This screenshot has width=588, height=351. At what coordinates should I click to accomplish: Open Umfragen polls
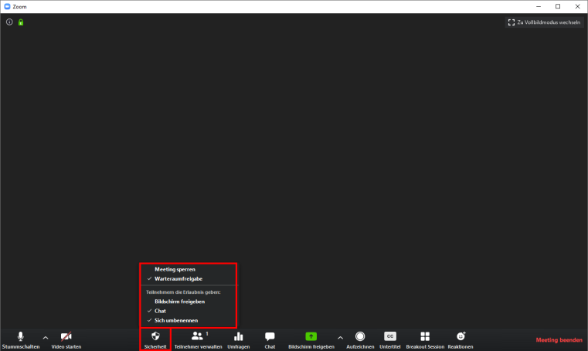pos(239,340)
